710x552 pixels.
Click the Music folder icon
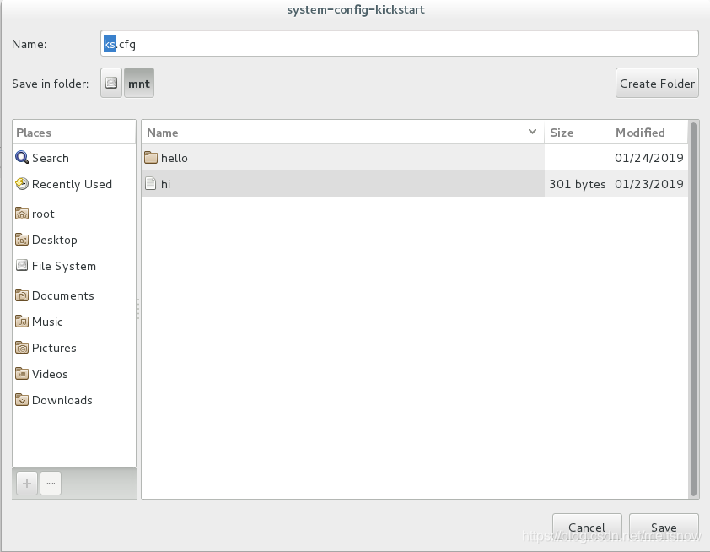point(22,322)
